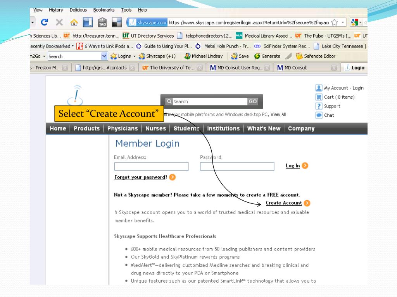This screenshot has width=397, height=297.
Task: Open the search engine selector dropdown arrow
Action: (360, 22)
